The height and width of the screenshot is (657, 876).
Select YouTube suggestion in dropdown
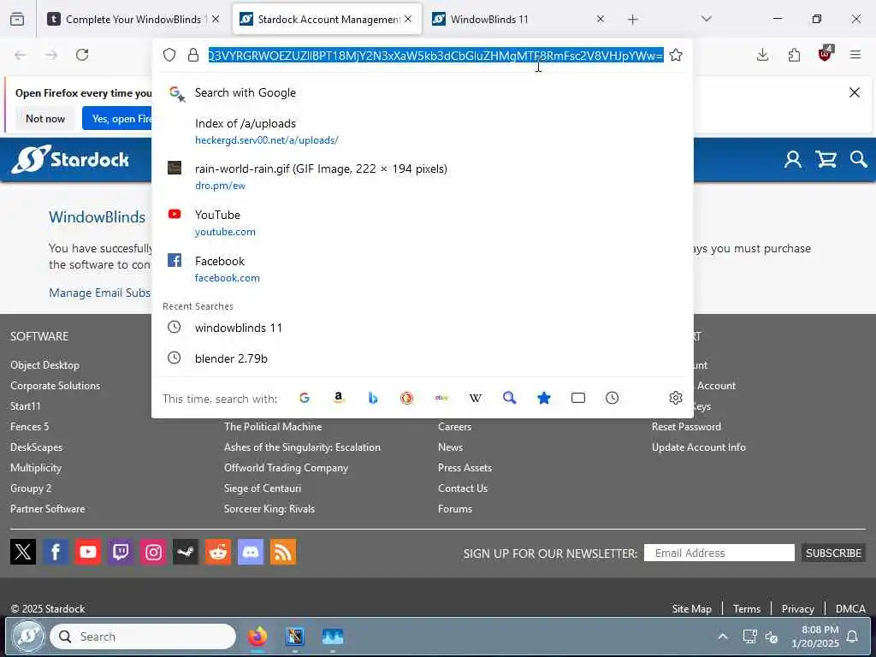coord(423,222)
